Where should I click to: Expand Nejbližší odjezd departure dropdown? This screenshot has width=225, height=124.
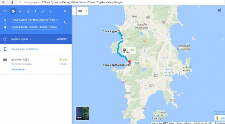pos(21,39)
